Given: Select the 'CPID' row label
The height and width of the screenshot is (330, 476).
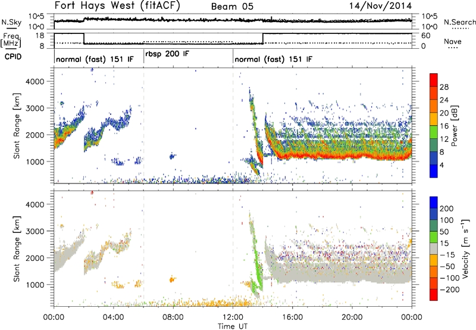Looking at the screenshot, I should [x=13, y=57].
